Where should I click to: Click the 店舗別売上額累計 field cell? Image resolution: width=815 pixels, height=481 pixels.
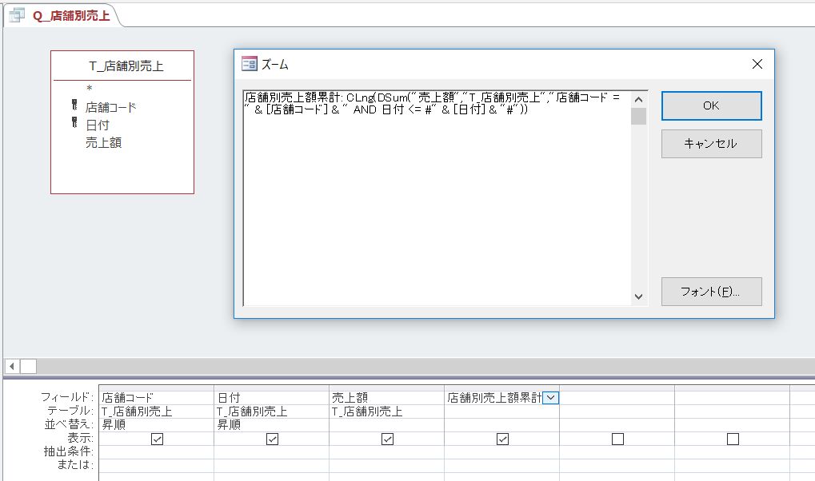(x=493, y=398)
